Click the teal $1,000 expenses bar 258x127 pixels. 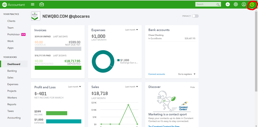(64, 121)
